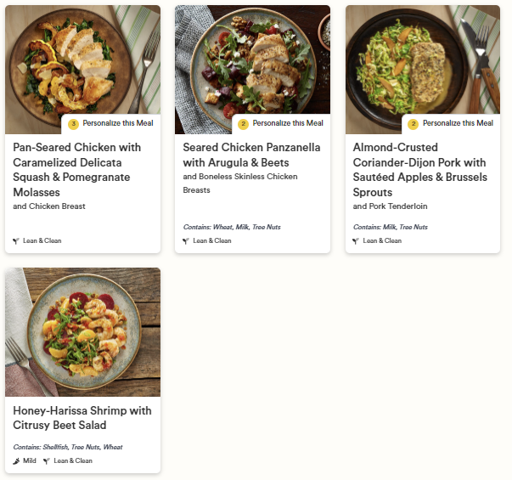View the Chicken Panzanella salad photo

[252, 59]
